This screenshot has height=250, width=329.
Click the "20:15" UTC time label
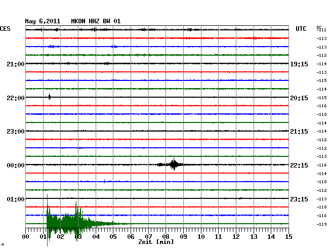pos(299,98)
